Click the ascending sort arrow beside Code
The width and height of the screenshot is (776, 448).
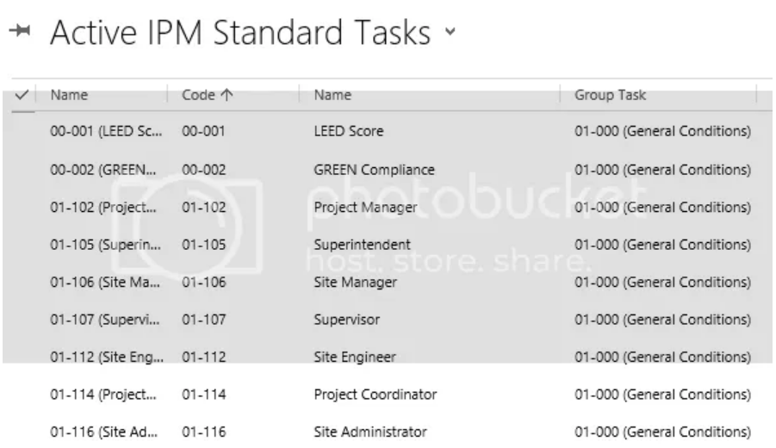[x=227, y=95]
